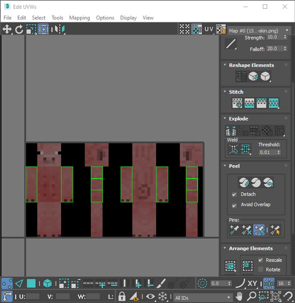Click Relax Until Flat cube icon
The width and height of the screenshot is (295, 303).
pos(253,77)
